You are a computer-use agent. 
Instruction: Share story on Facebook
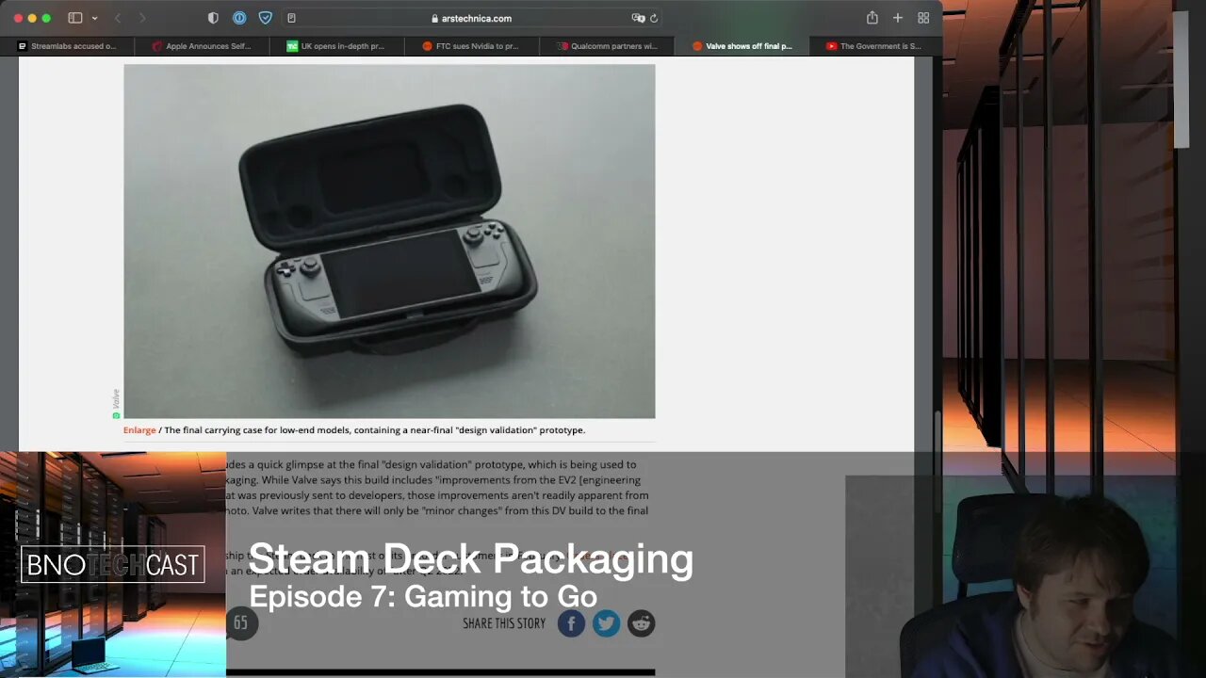click(571, 623)
